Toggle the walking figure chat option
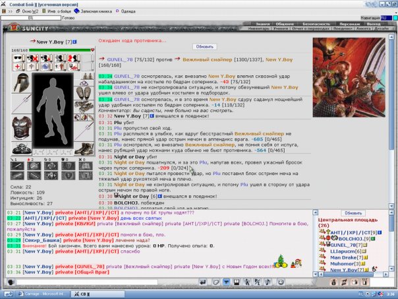398x299 pixels. 246,282
